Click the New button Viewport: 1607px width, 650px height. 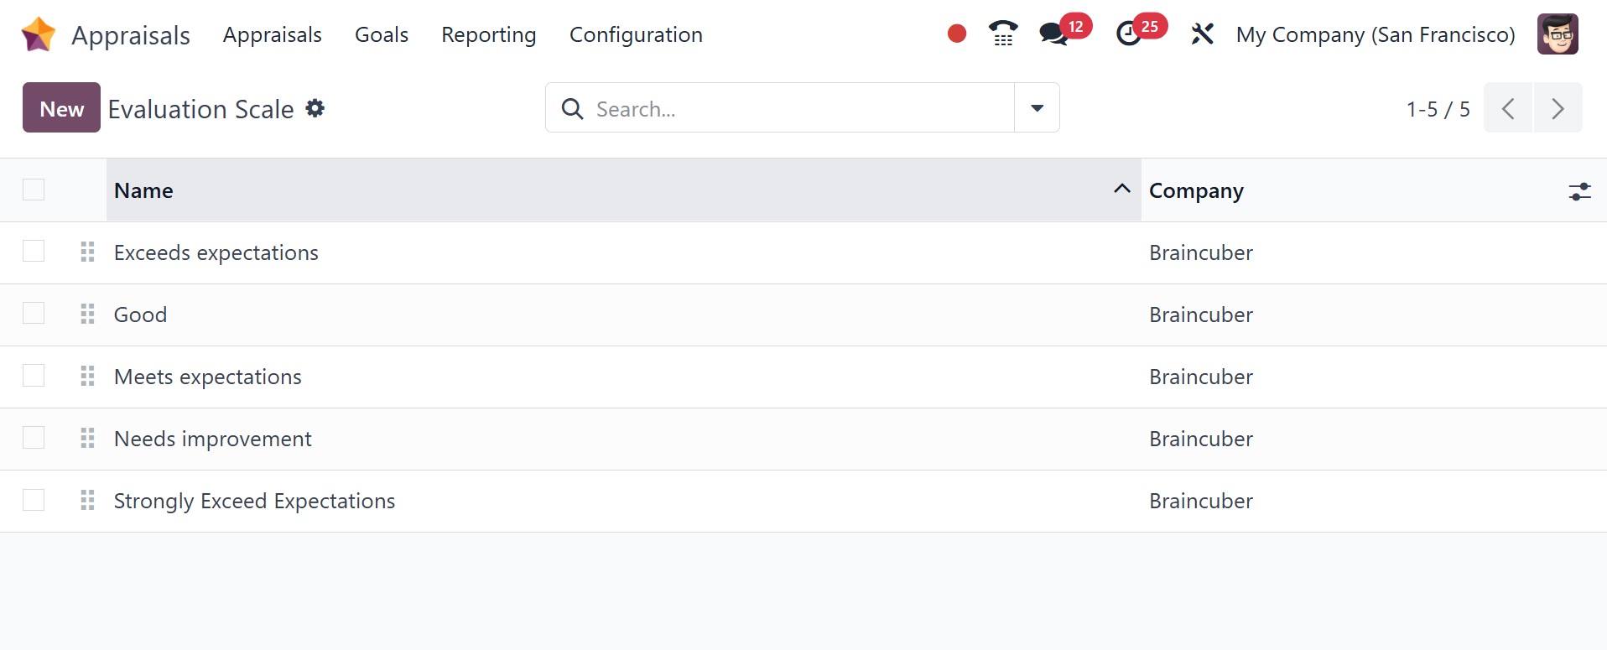(61, 108)
